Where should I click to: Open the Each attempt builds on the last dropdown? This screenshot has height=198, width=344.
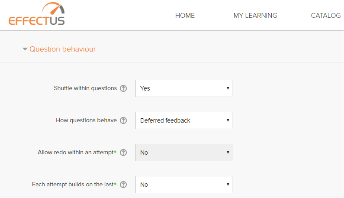(184, 185)
